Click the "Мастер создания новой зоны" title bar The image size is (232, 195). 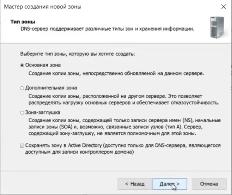tap(43, 7)
